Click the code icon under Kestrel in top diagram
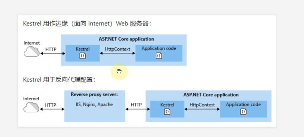 point(83,56)
